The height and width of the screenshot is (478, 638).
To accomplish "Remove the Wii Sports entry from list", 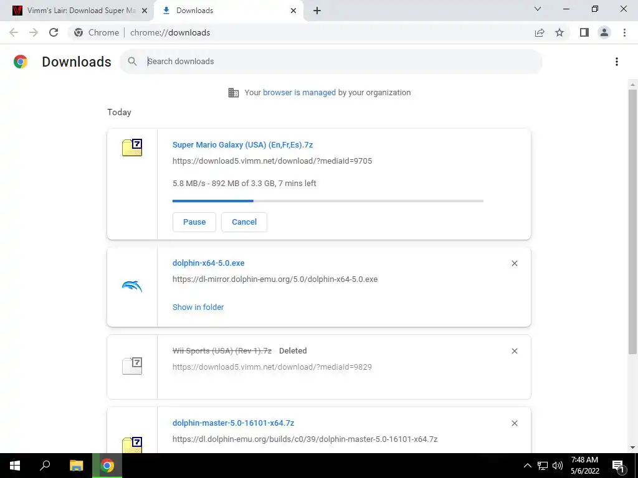I will coord(514,351).
